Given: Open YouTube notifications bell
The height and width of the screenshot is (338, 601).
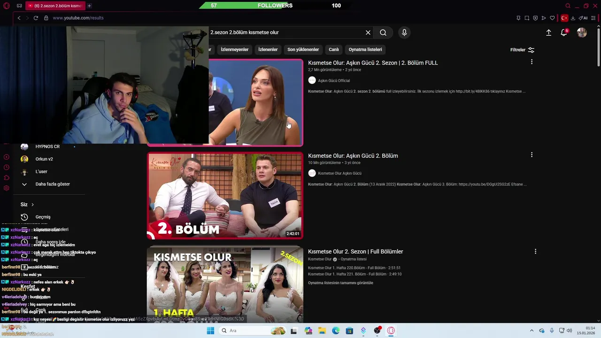Looking at the screenshot, I should (x=564, y=32).
